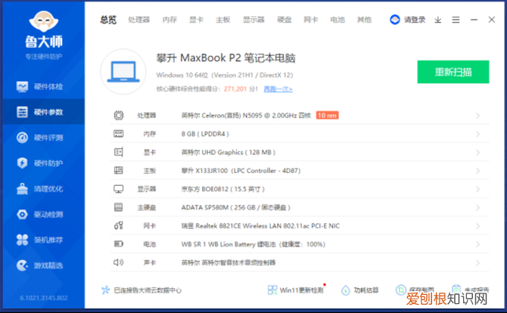The image size is (507, 313).
Task: Expand the 显示器 BOE0812 row chevron
Action: pos(477,189)
